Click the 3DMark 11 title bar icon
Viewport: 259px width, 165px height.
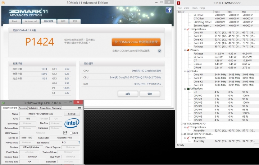click(3, 3)
